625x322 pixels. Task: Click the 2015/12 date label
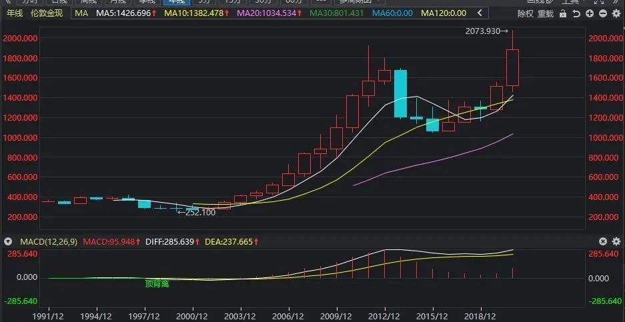pyautogui.click(x=434, y=317)
